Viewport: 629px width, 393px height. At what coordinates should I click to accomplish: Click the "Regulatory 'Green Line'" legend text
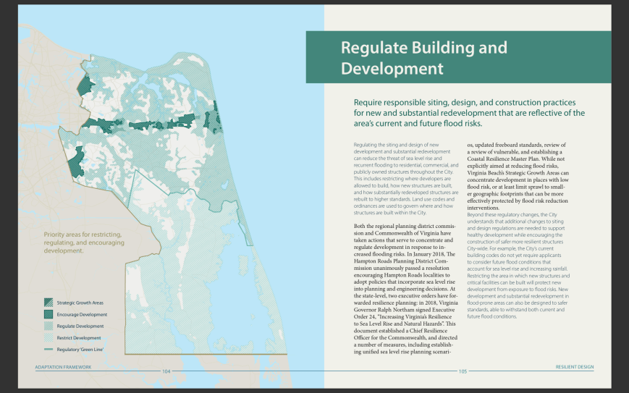(80, 350)
